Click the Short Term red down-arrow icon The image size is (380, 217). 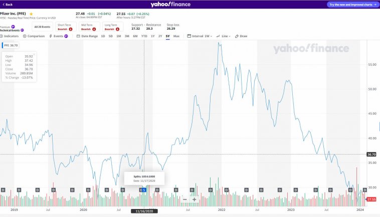[x=71, y=29]
